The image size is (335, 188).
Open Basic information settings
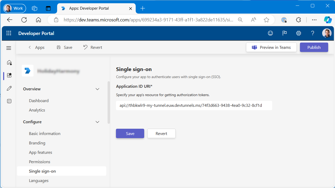coord(45,133)
